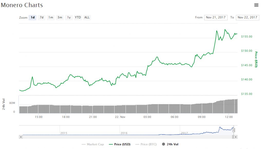
Task: Set zoom range to 1m
Action: 51,17
